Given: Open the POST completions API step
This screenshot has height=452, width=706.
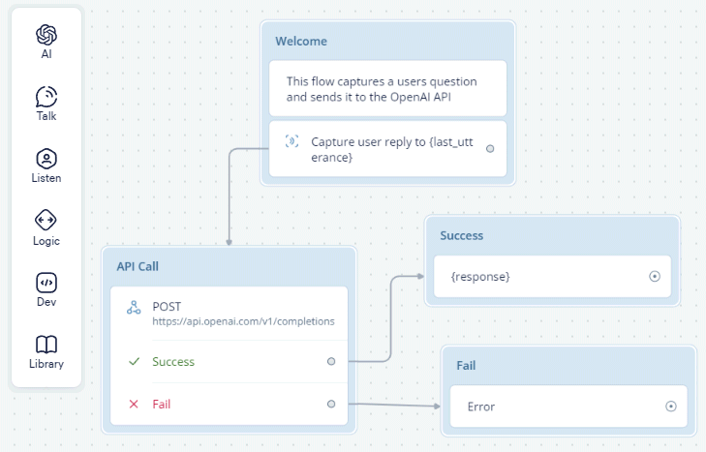Looking at the screenshot, I should point(242,314).
